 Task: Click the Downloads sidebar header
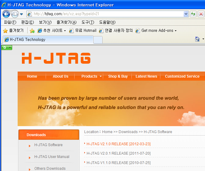pyautogui.click(x=49, y=135)
